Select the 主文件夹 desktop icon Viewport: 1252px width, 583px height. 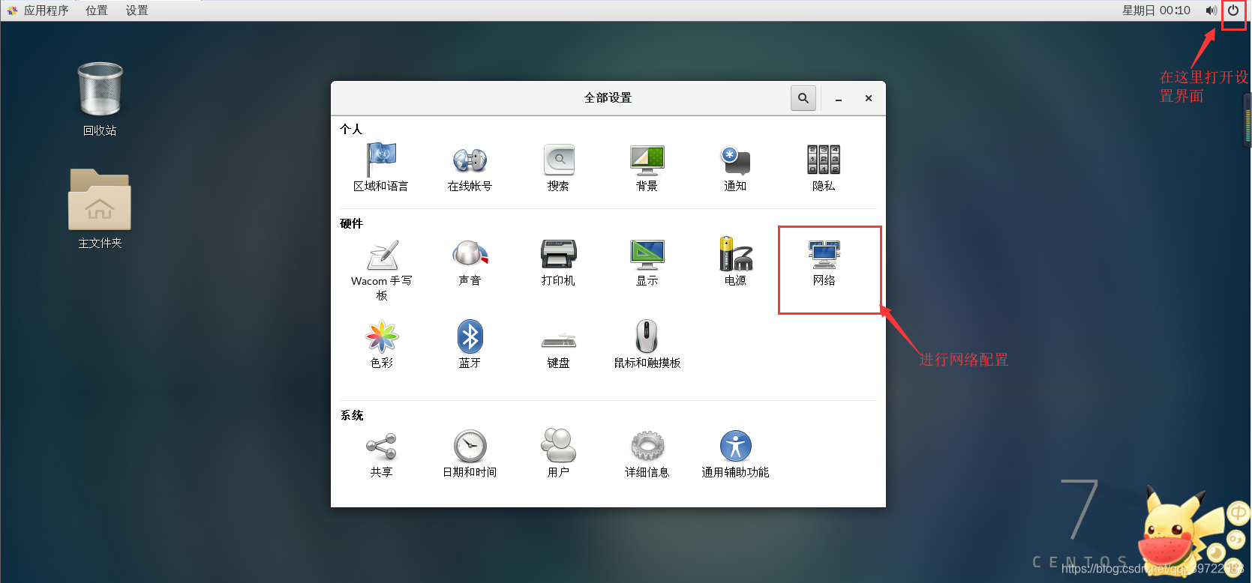click(100, 209)
